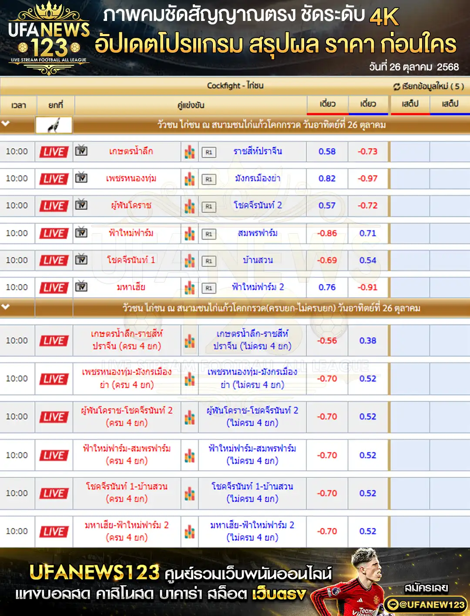The width and height of the screenshot is (470, 616).
Task: Click the refresh data icon
Action: 396,86
